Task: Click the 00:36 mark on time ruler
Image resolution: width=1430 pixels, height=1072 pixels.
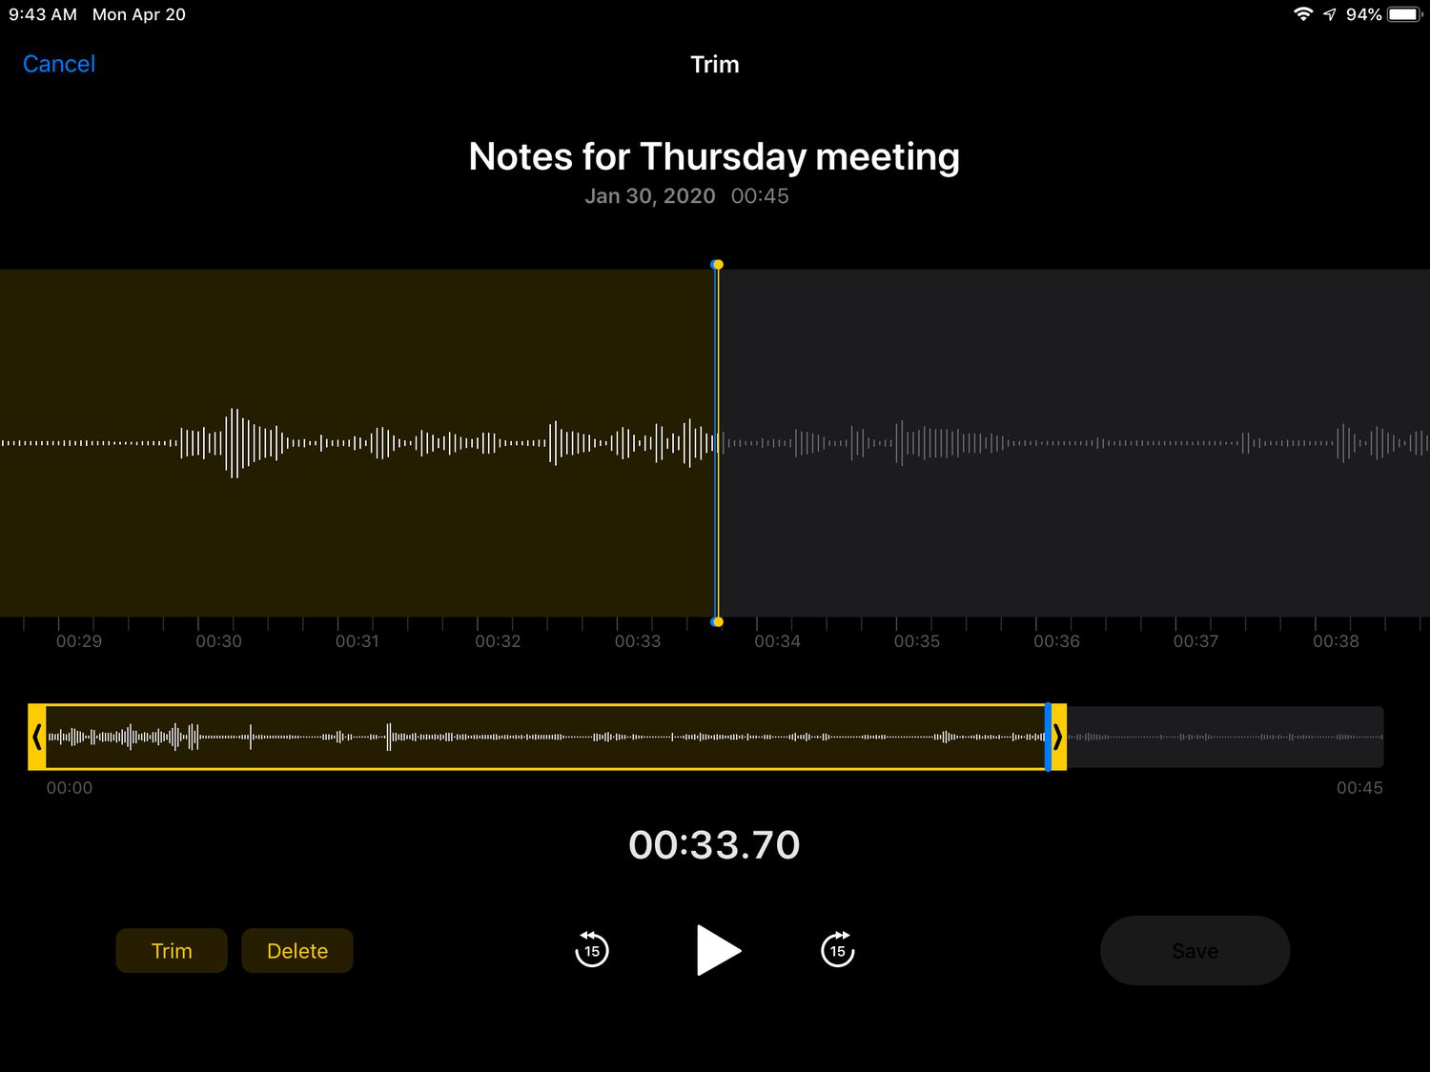Action: pos(1056,641)
